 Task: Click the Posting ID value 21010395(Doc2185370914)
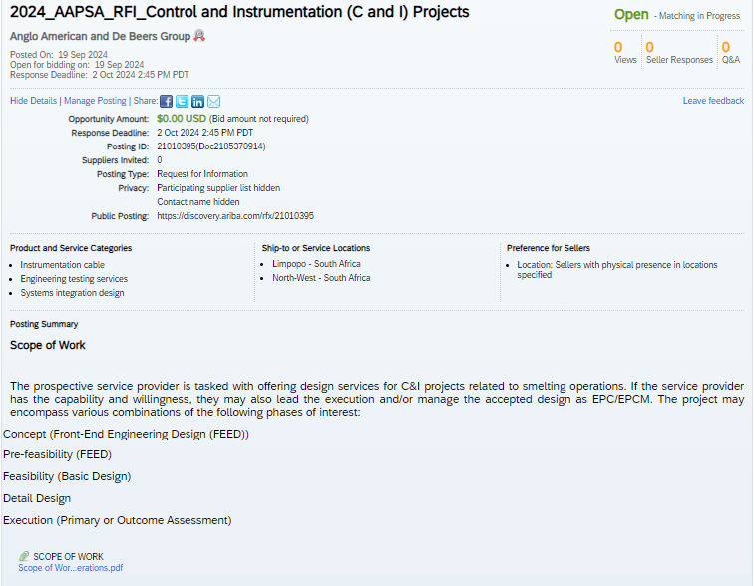pyautogui.click(x=211, y=146)
